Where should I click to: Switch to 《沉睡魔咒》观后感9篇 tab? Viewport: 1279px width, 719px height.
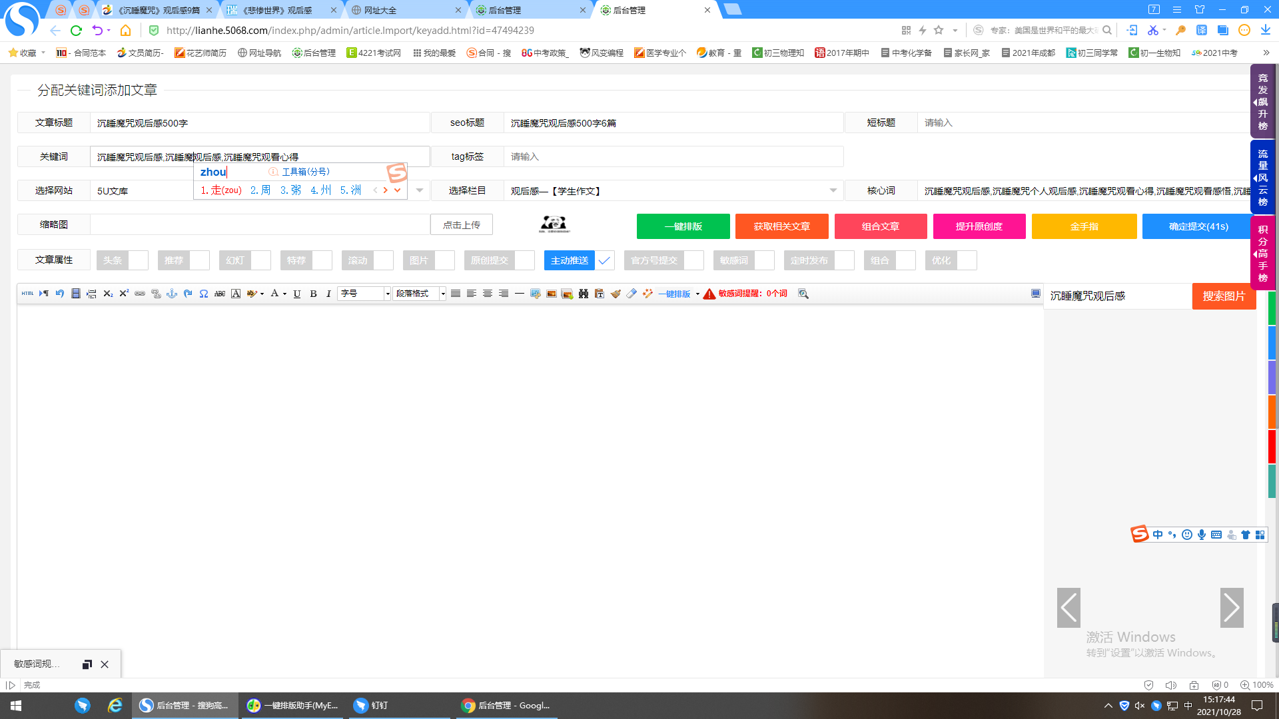click(159, 10)
